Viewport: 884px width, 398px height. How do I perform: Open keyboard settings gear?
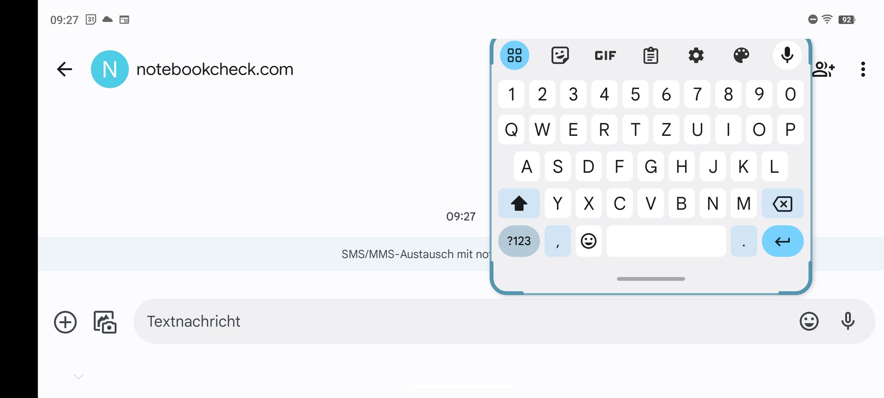(x=696, y=55)
